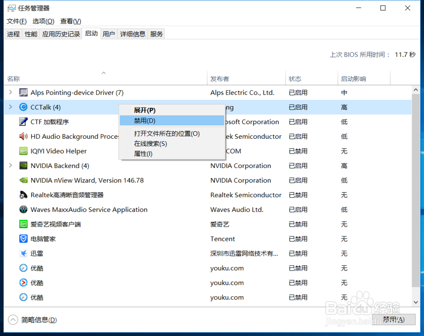Image resolution: width=424 pixels, height=336 pixels.
Task: Click the NVIDIA nView Wizard icon
Action: coord(23,180)
